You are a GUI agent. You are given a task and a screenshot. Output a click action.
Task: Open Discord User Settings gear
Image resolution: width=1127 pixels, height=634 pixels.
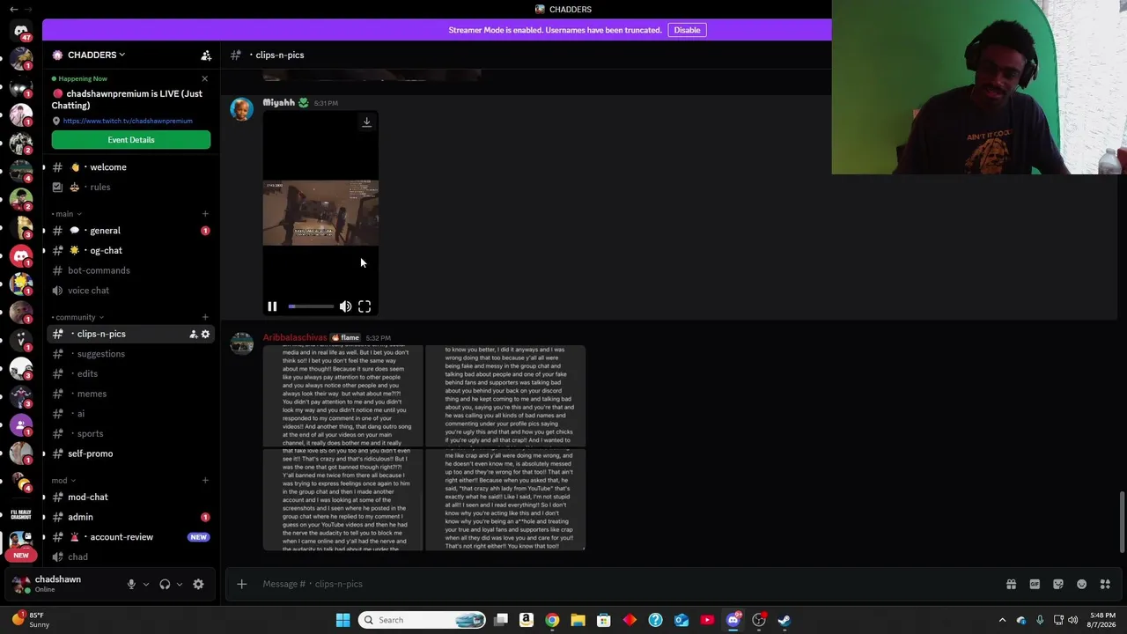(198, 584)
